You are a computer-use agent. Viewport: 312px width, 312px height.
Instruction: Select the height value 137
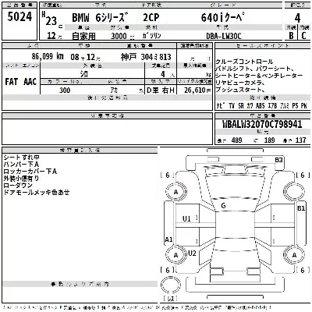(301, 140)
